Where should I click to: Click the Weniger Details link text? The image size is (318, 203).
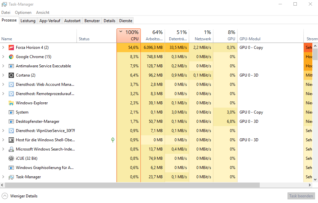click(x=24, y=196)
